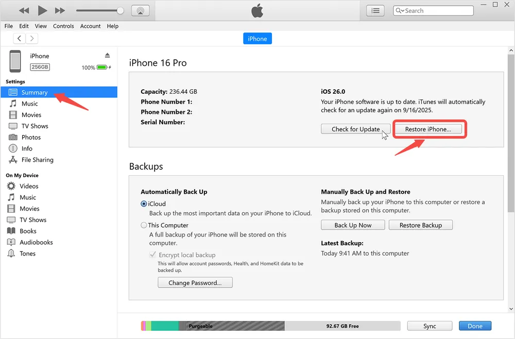The width and height of the screenshot is (515, 339).
Task: Open the Help menu
Action: click(x=112, y=26)
